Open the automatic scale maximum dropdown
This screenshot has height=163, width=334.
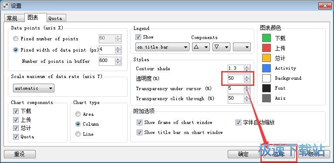point(34,88)
